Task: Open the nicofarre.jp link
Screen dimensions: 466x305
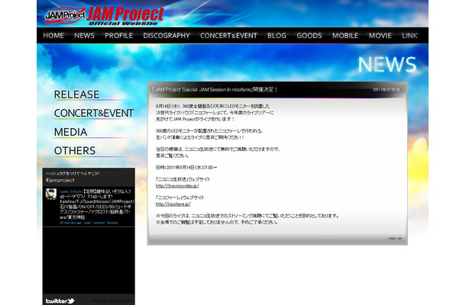Action: coord(173,204)
